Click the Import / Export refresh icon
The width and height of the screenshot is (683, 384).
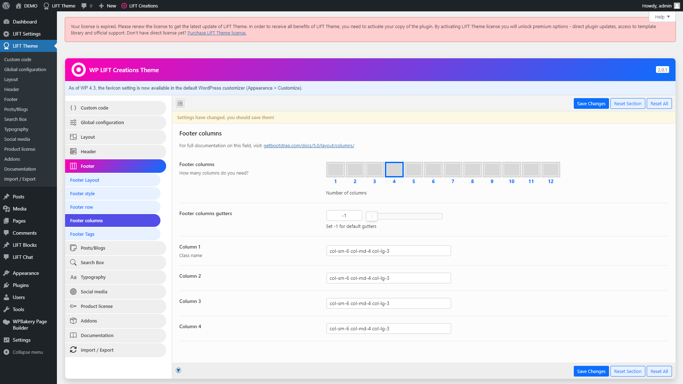[x=73, y=350]
